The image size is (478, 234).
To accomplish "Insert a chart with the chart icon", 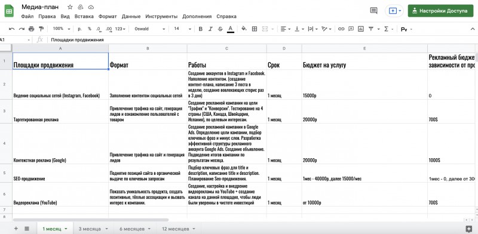I will 361,29.
